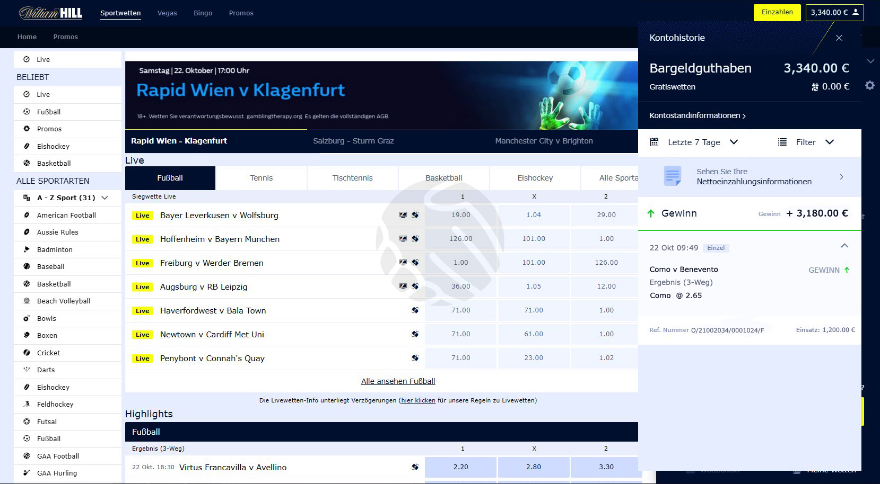Open Kontostandinformationen details
Image resolution: width=880 pixels, height=484 pixels.
coord(698,115)
